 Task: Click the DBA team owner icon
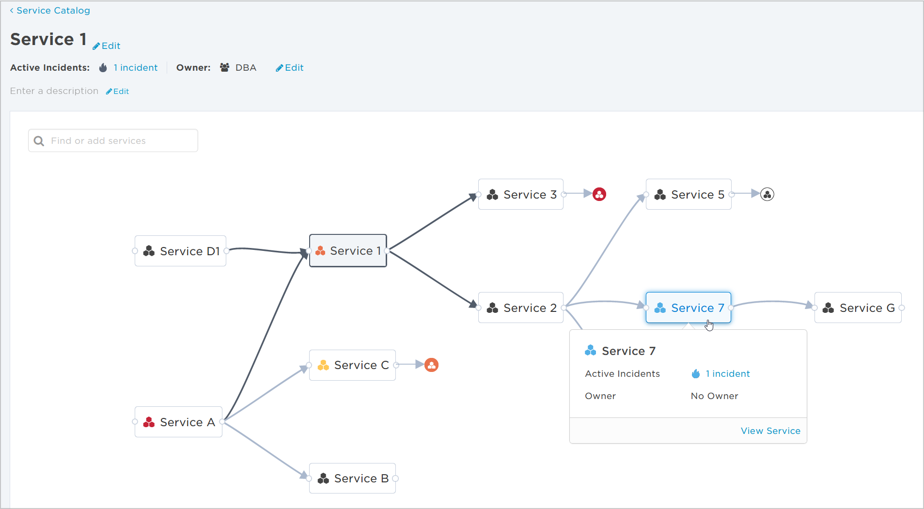[x=224, y=67]
